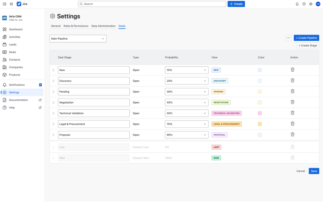
Task: Edit the Proposal stage name field
Action: point(94,135)
